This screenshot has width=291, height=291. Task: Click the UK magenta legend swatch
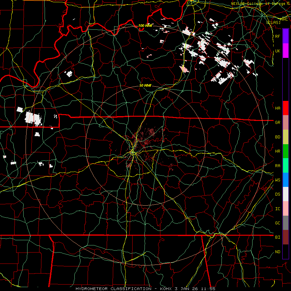pos(286,51)
